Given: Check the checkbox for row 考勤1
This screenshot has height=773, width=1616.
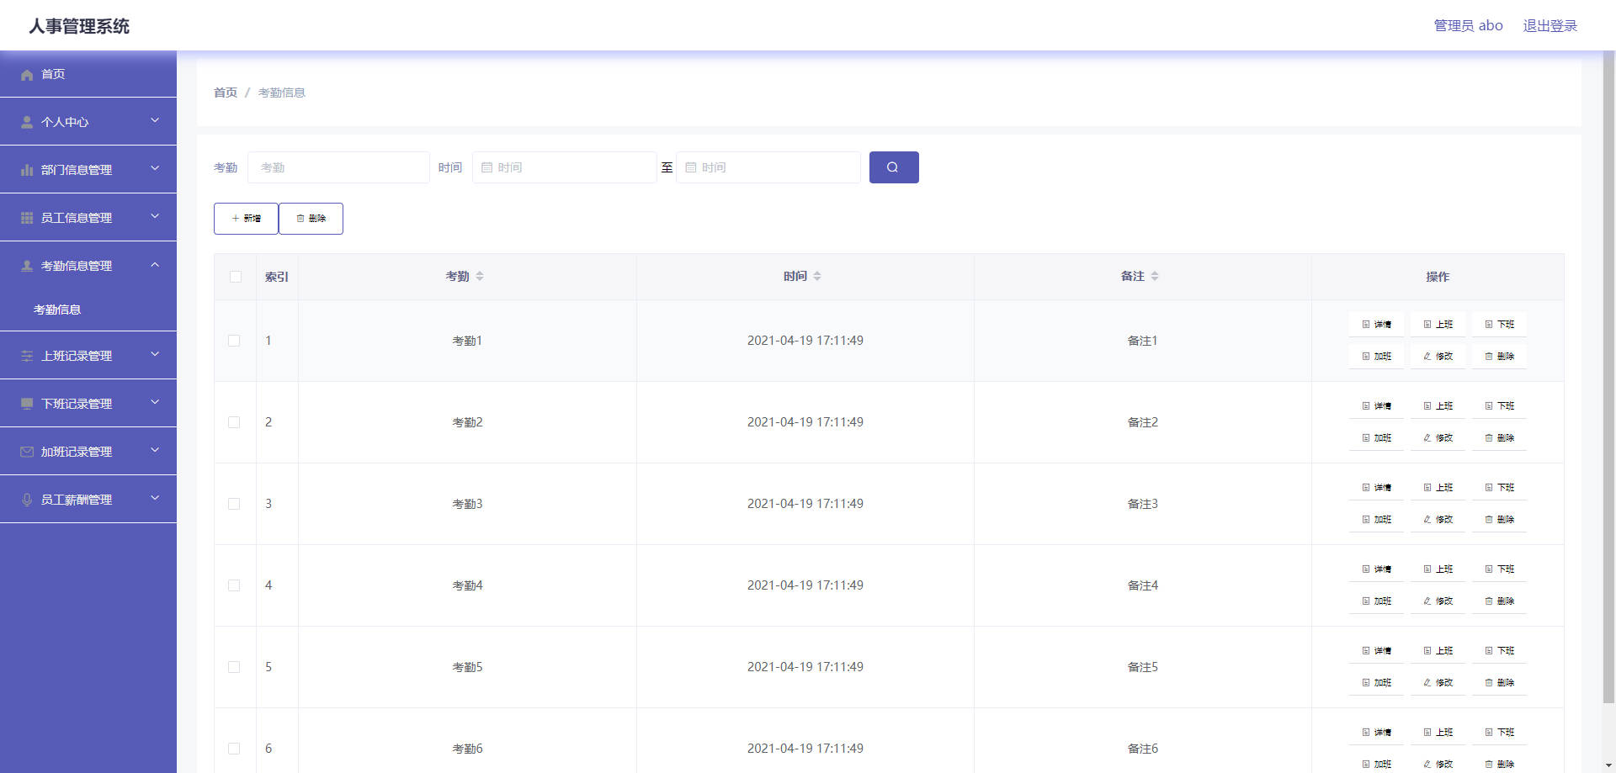Looking at the screenshot, I should tap(234, 341).
